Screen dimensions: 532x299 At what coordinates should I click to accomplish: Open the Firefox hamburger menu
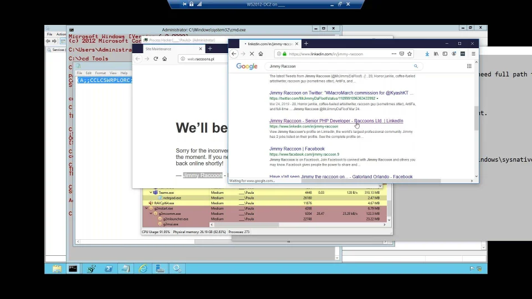point(473,54)
